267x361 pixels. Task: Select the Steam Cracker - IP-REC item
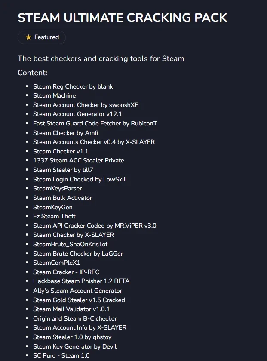tap(66, 272)
